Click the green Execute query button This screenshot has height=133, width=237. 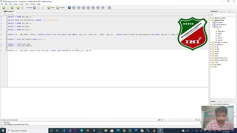click(18, 7)
